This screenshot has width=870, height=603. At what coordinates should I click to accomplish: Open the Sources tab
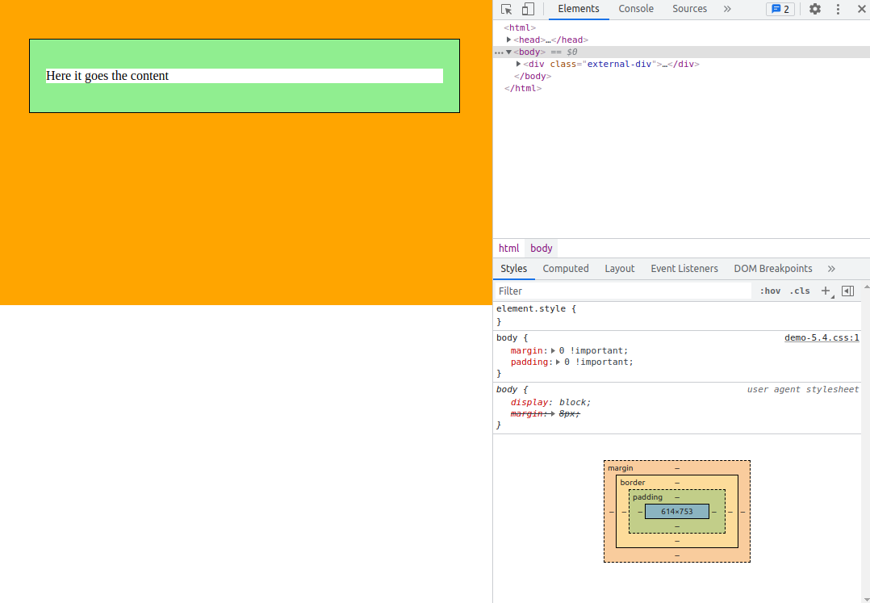689,9
